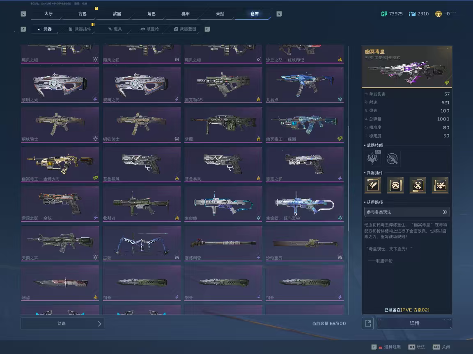The width and height of the screenshot is (473, 354).
Task: Open the 武器插件 sub-tab
Action: [x=80, y=29]
